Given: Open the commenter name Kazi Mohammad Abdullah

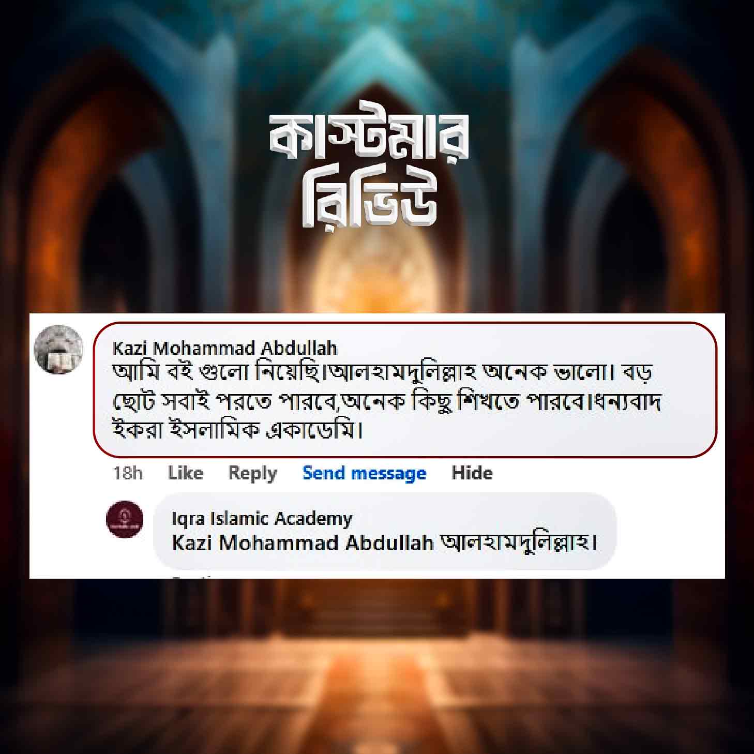Looking at the screenshot, I should [225, 348].
